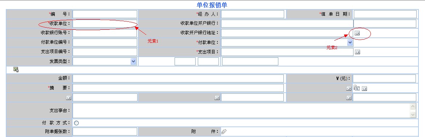Focus the 收款银行账号 input field
Screen dimensions: 425x137
tap(105, 33)
